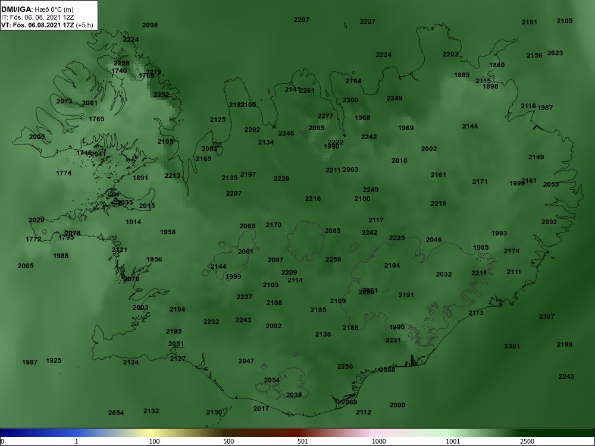Click the 2127 value label
Viewport: 595px width, 446px height.
tap(177, 359)
